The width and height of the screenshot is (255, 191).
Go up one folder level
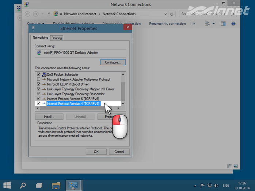[x=49, y=14]
